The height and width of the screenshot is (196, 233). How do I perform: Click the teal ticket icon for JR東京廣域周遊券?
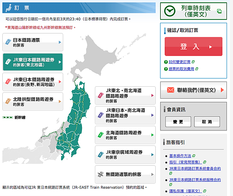click(101, 155)
